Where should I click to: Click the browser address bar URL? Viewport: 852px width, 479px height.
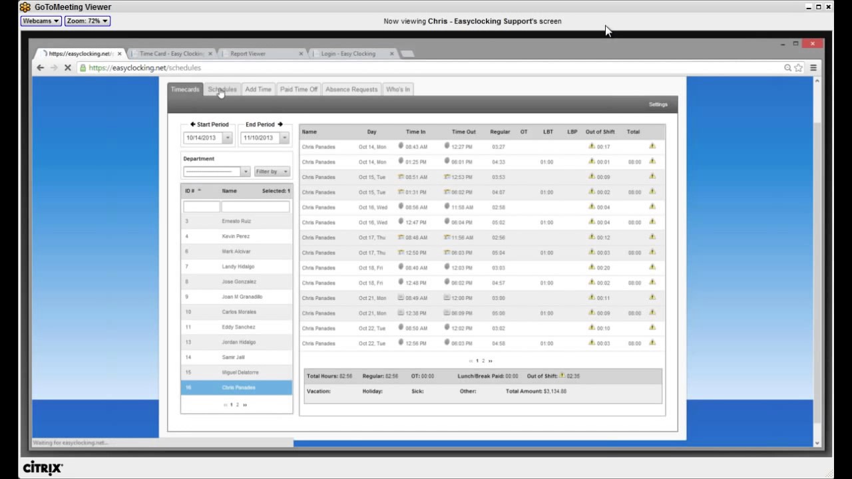144,68
